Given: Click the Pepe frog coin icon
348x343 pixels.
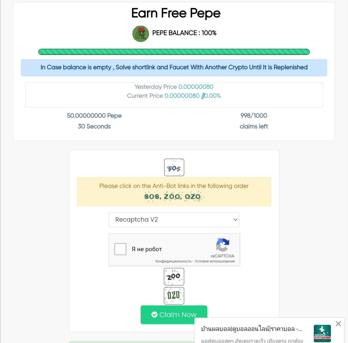Looking at the screenshot, I should coord(141,34).
